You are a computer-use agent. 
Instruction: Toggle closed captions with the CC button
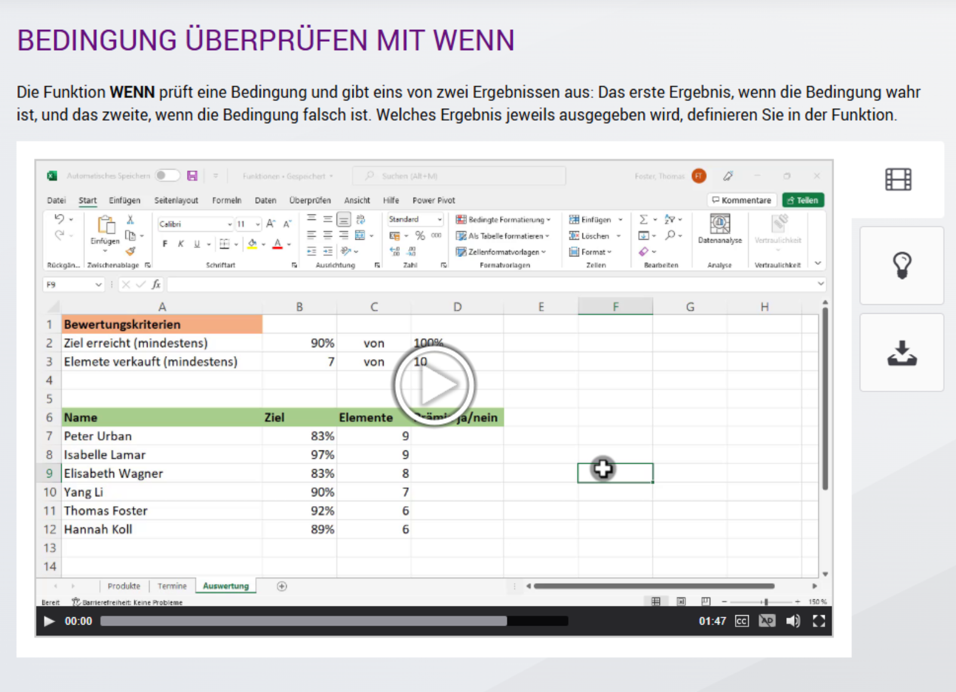coord(741,621)
